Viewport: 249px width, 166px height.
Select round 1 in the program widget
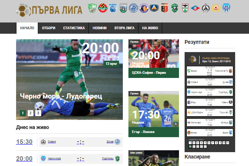(190, 143)
